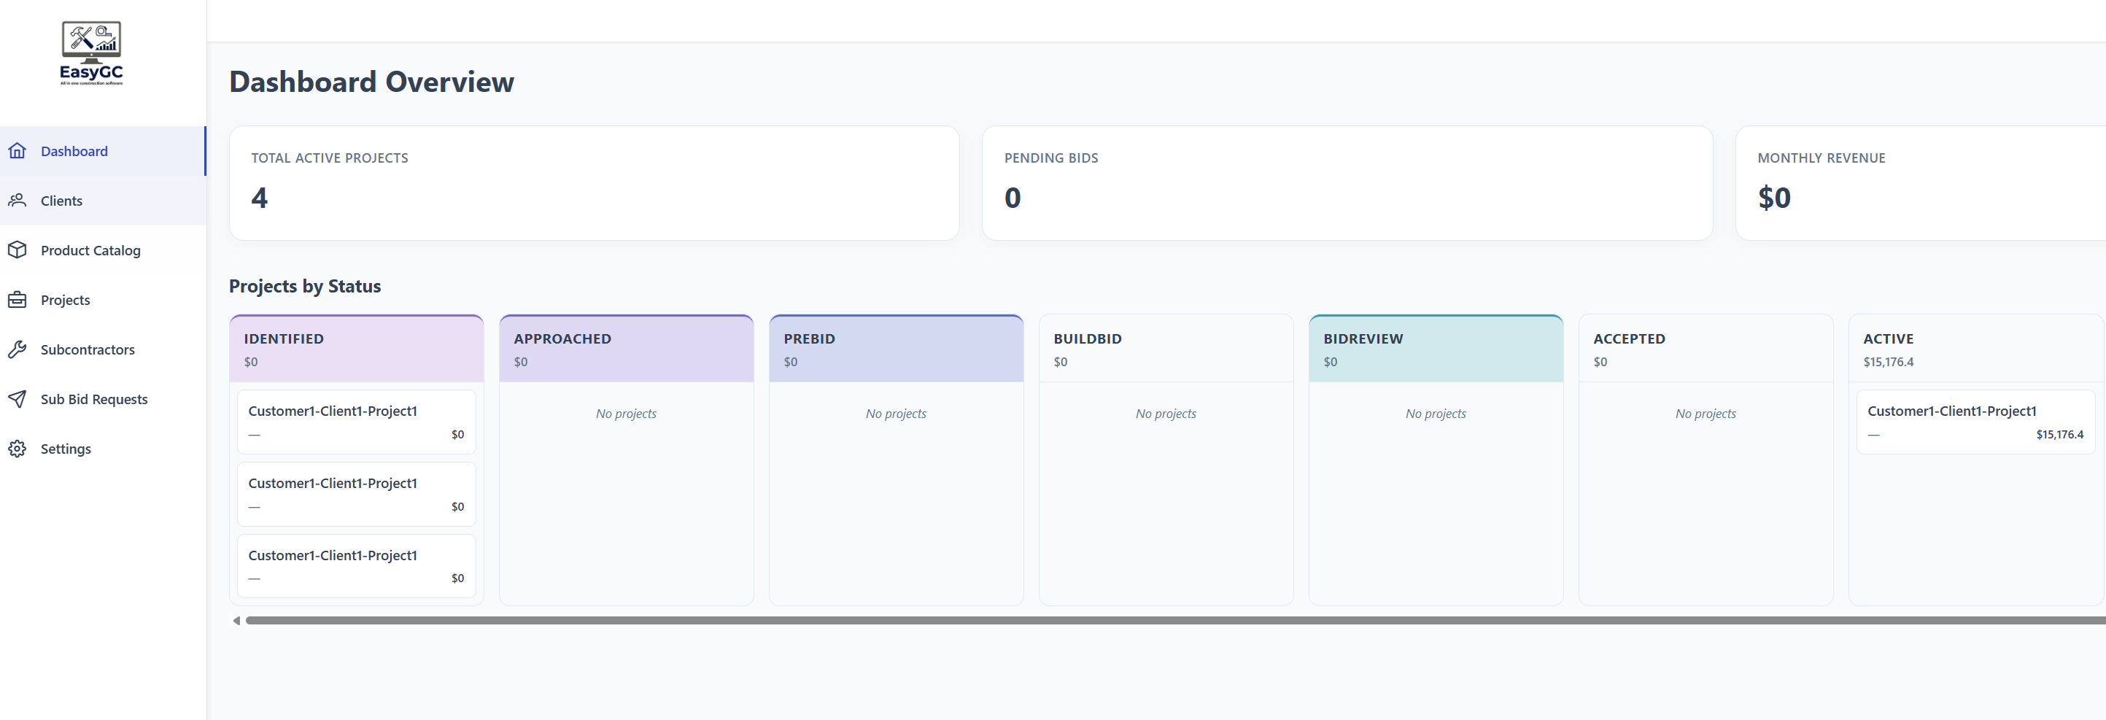Click the Monthly Revenue summary card
Screen dimensions: 2106x720
1921,183
